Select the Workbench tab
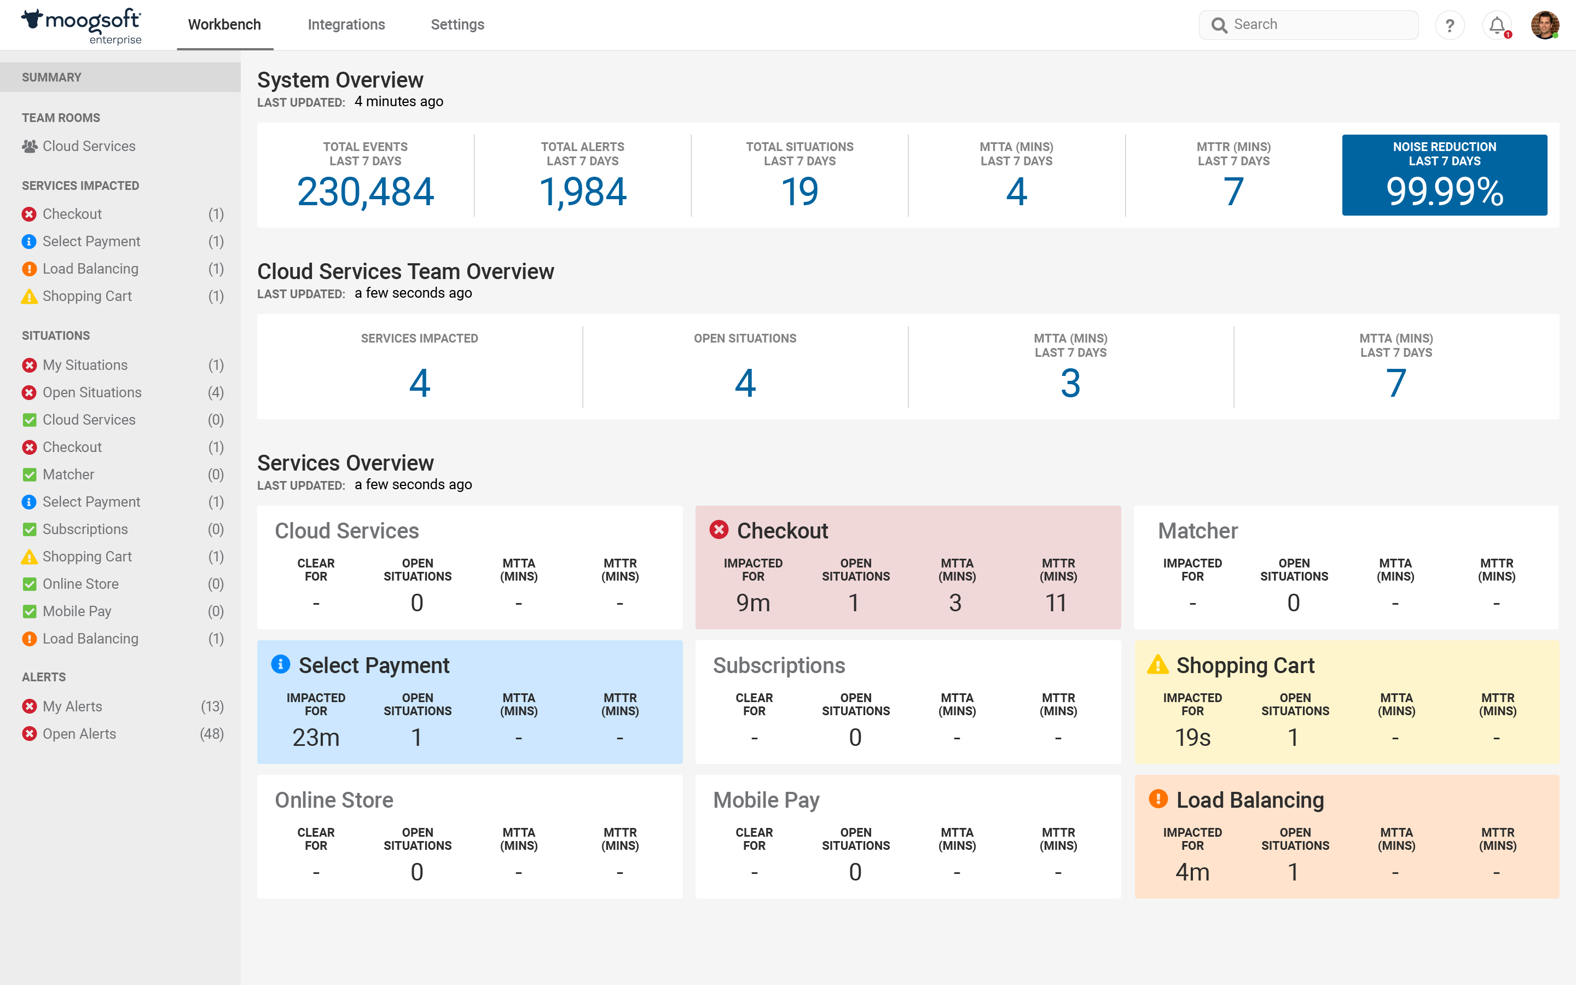Screen dimensions: 1576x985 point(225,25)
